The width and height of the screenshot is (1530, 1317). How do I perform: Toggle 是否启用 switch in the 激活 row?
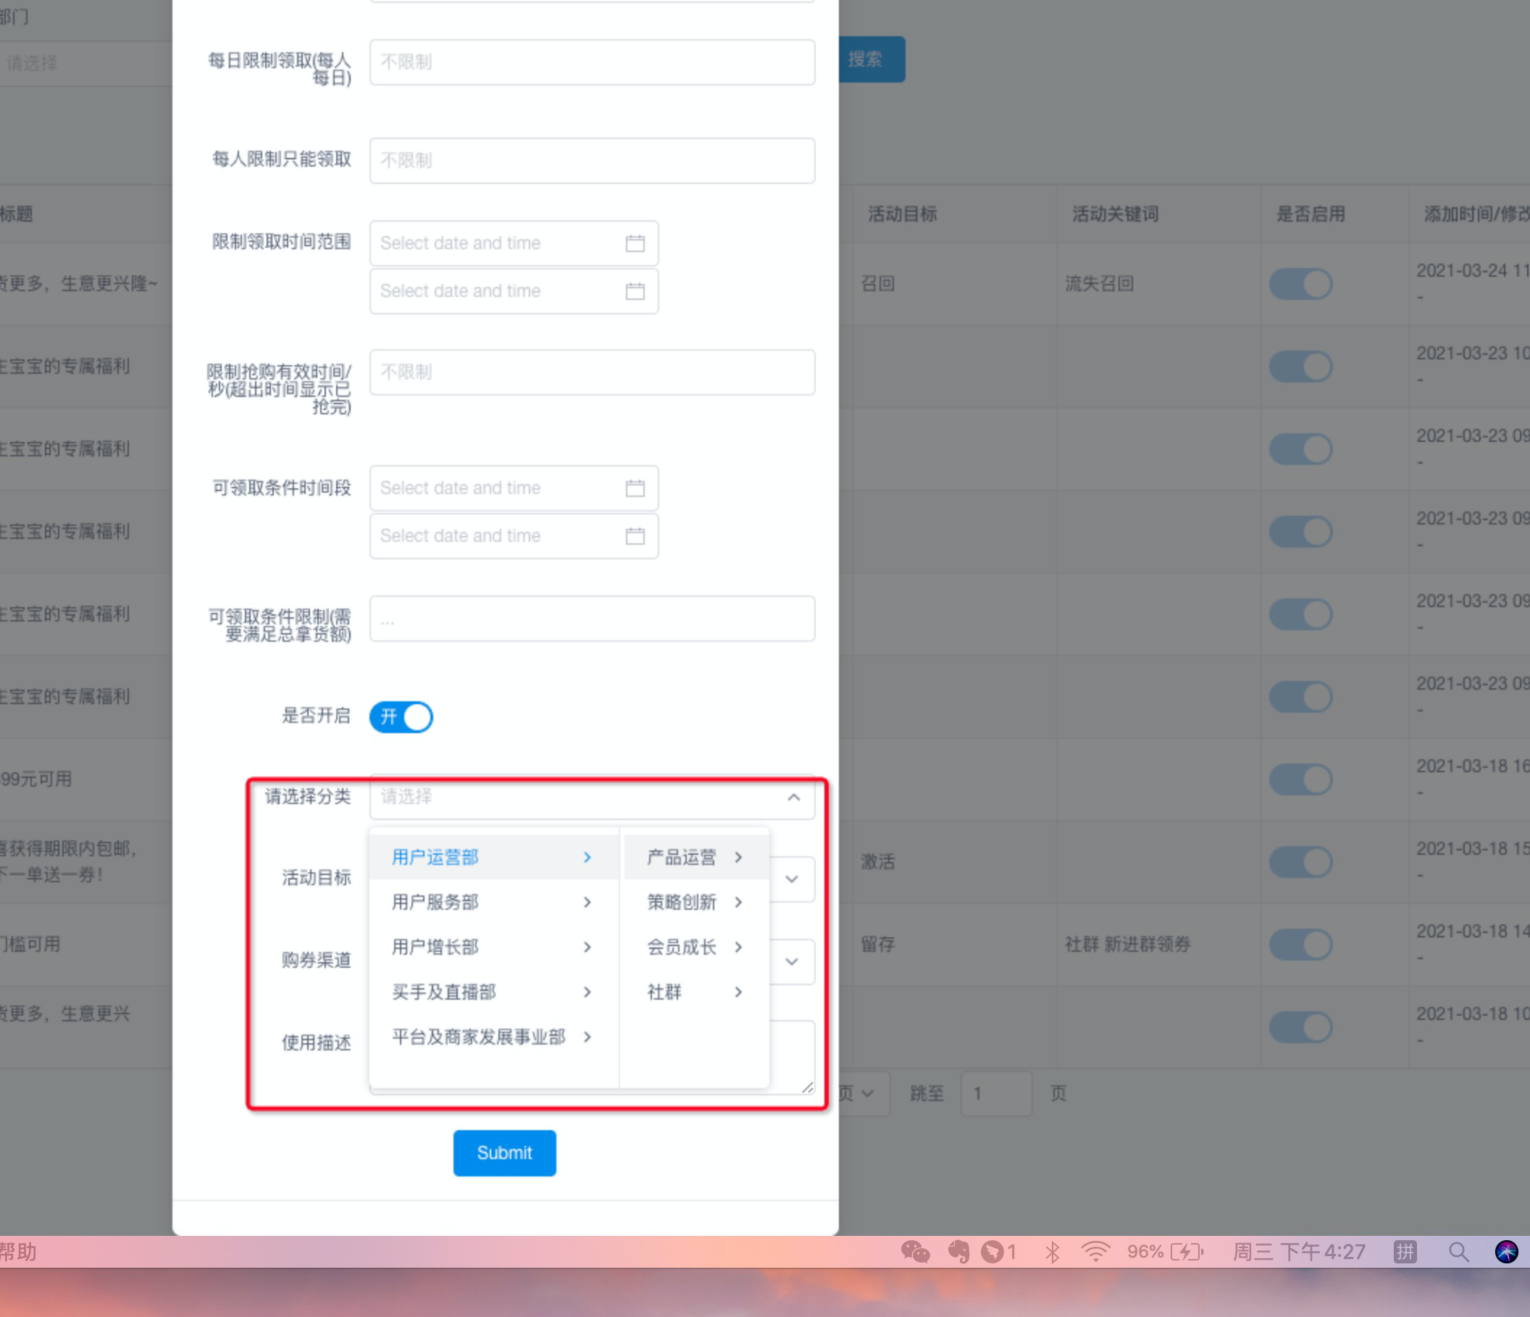click(x=1301, y=861)
